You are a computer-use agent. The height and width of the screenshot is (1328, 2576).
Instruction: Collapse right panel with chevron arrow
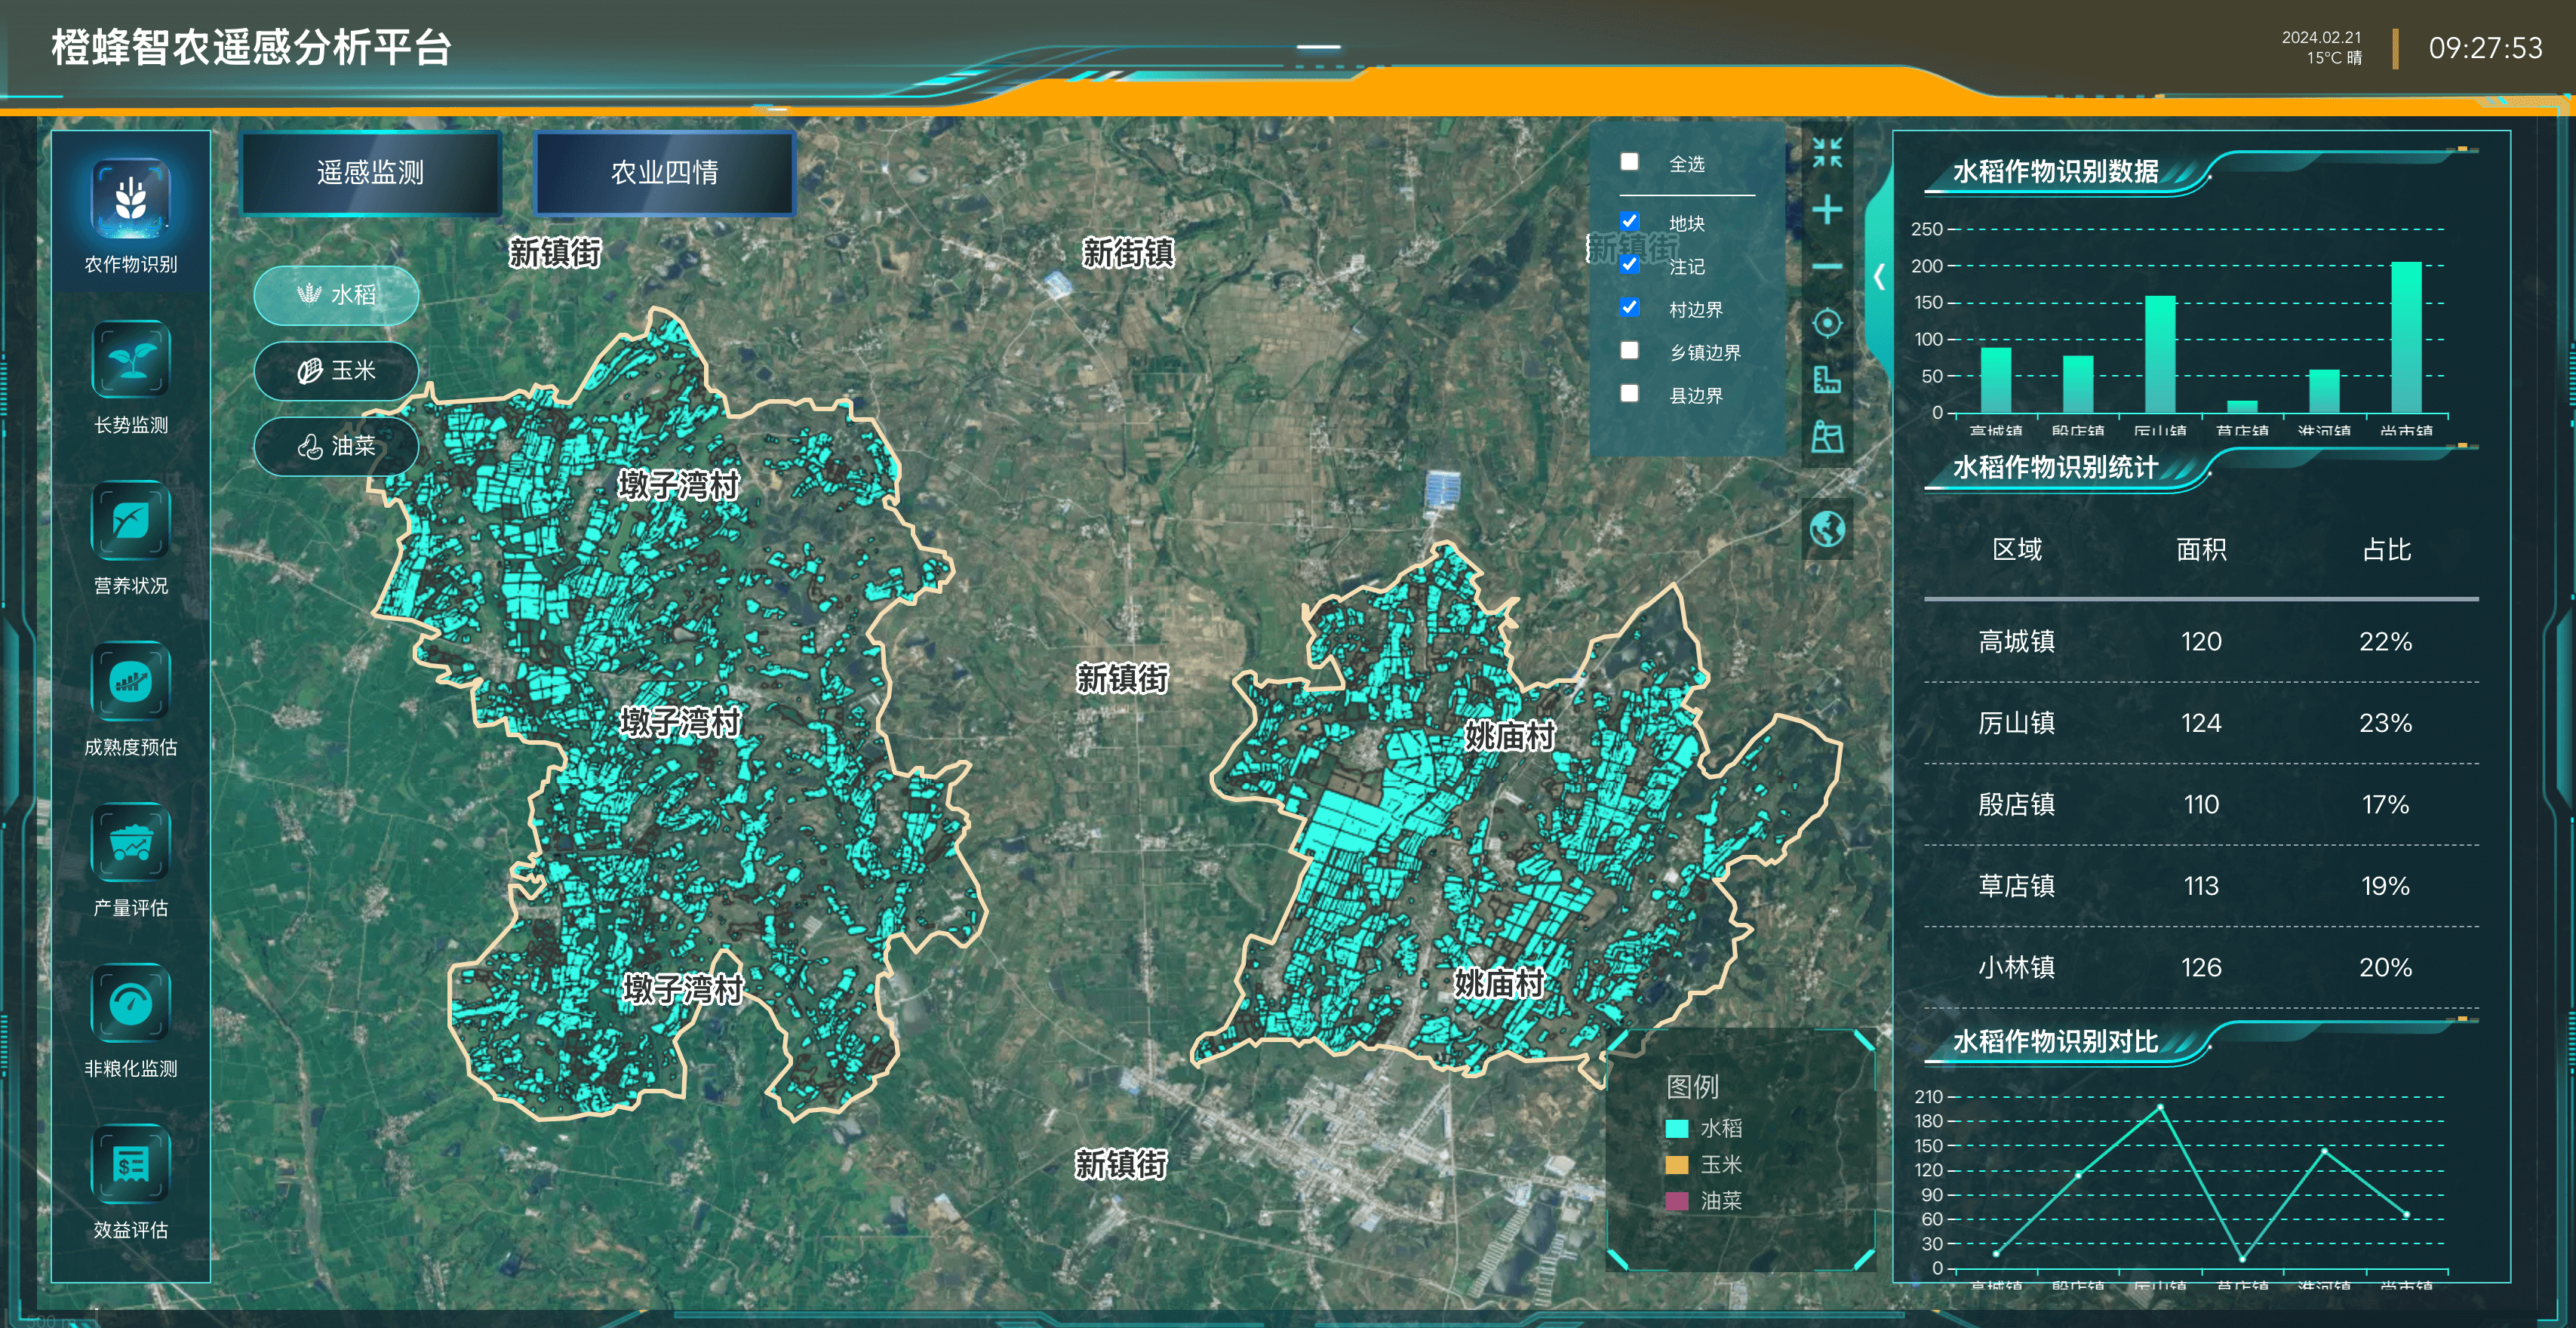click(x=1880, y=277)
